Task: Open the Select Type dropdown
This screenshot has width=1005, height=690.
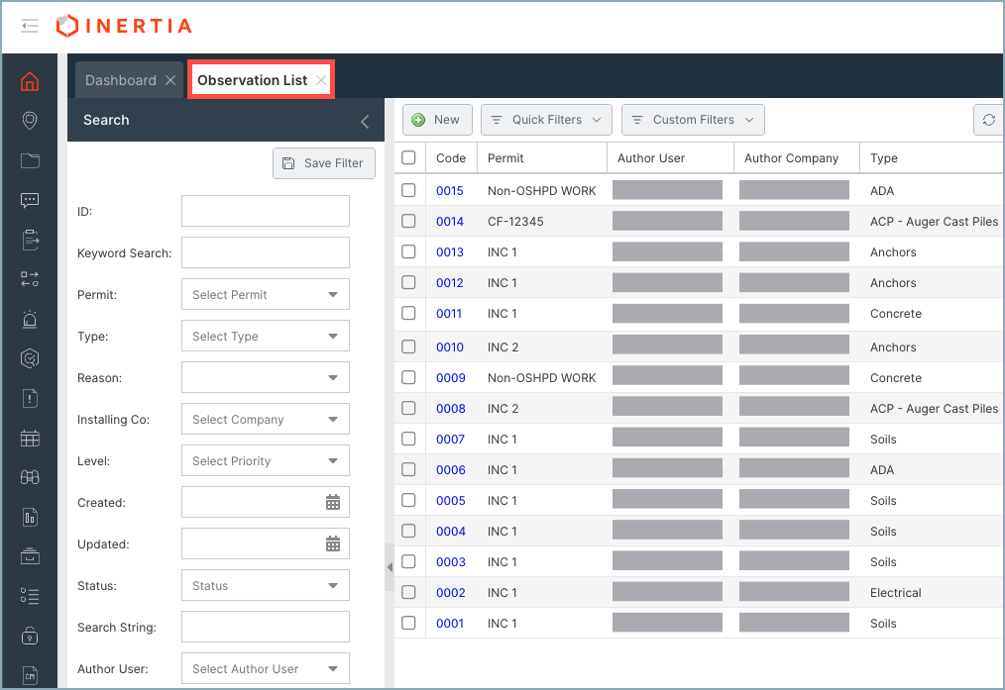Action: [x=266, y=336]
